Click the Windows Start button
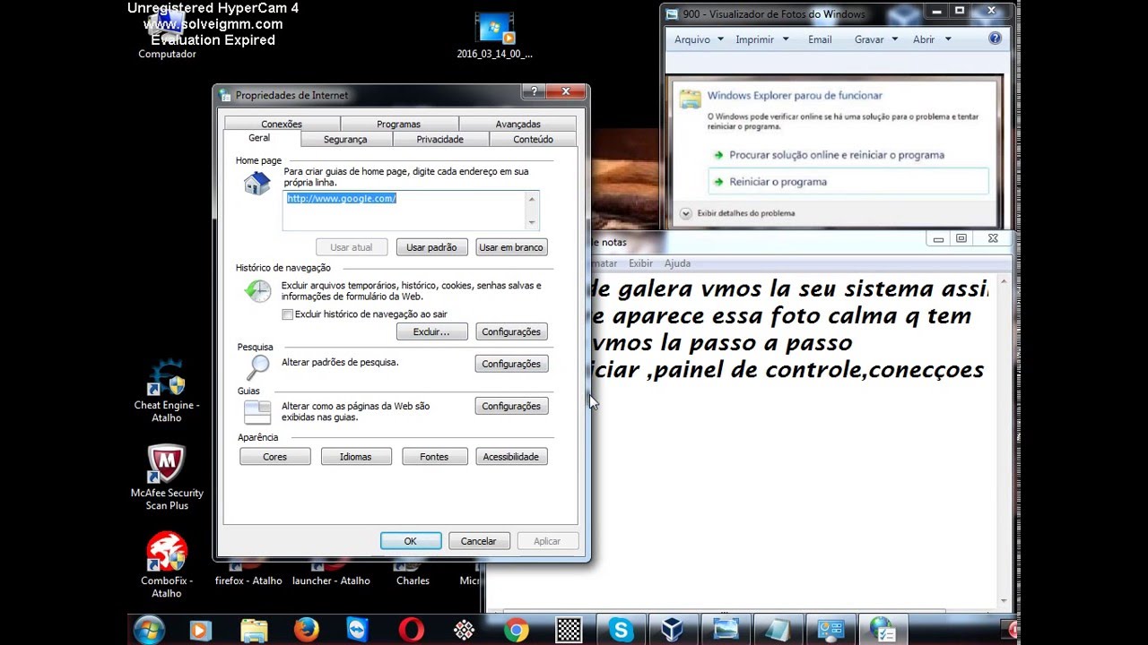1148x645 pixels. (x=149, y=630)
